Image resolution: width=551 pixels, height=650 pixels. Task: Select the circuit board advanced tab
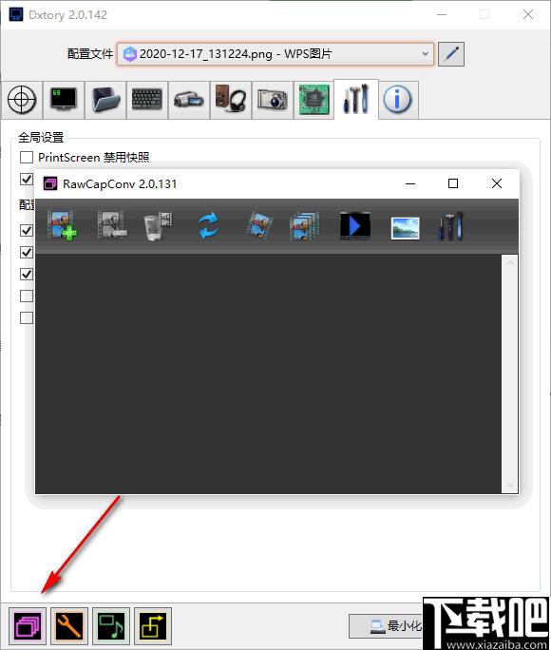pos(313,100)
